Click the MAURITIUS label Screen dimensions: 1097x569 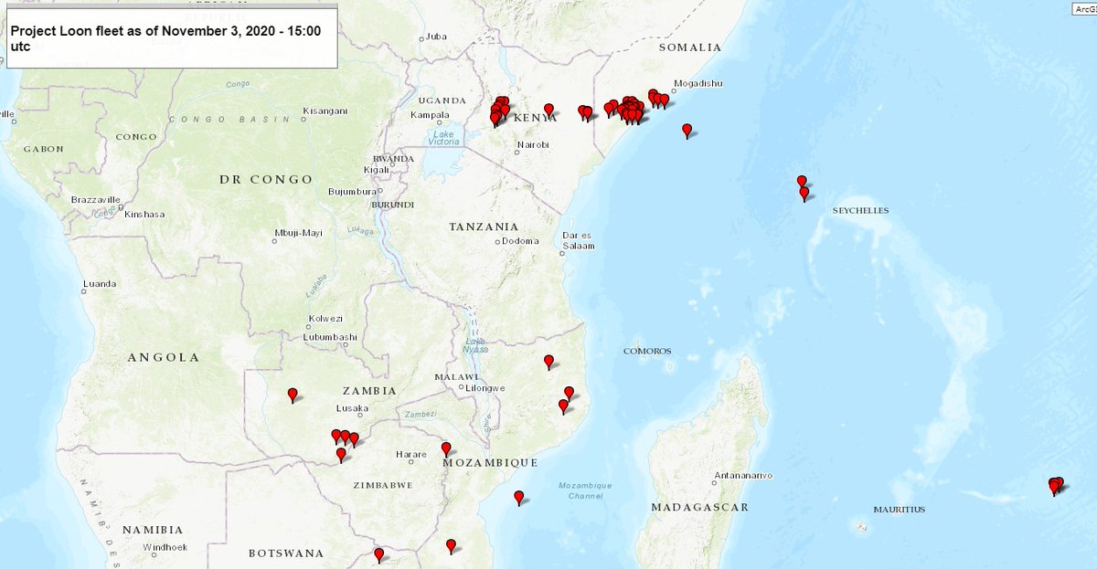[899, 510]
